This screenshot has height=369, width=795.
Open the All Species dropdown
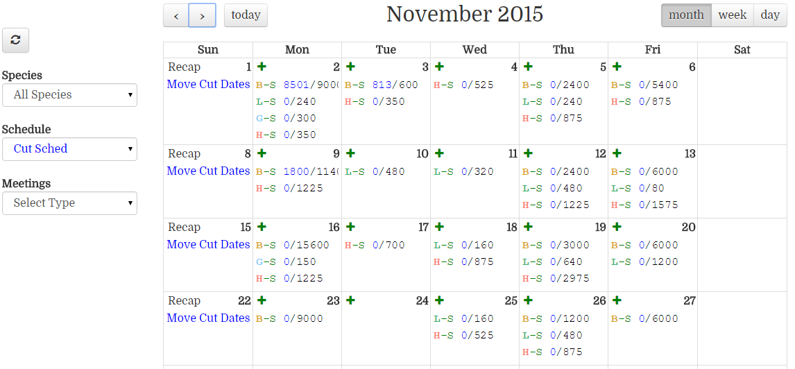(69, 95)
